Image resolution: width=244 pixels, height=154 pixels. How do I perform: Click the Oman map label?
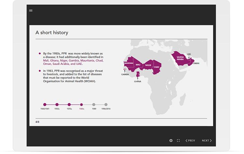(x=196, y=63)
